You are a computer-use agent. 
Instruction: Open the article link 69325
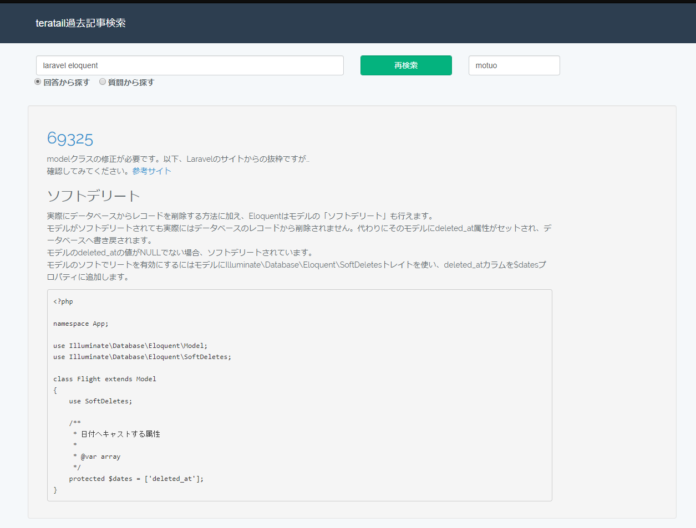[x=70, y=139]
